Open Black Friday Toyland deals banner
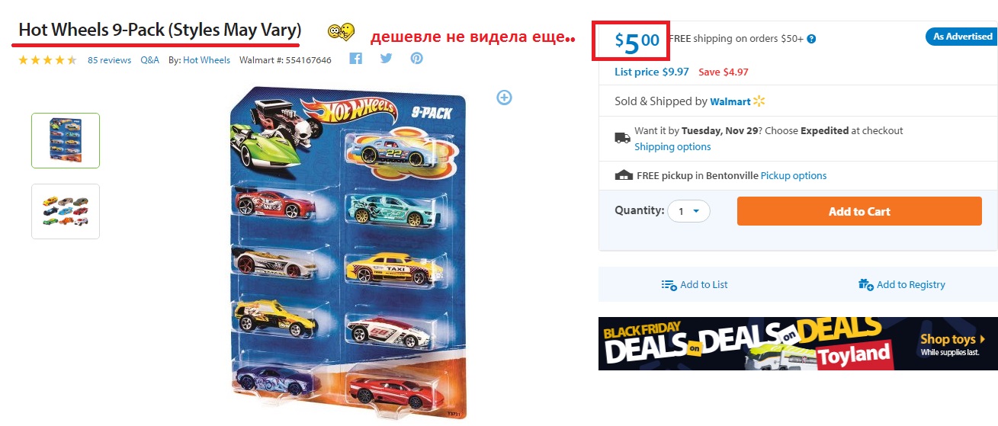Screen dimensions: 998x426 coord(798,344)
